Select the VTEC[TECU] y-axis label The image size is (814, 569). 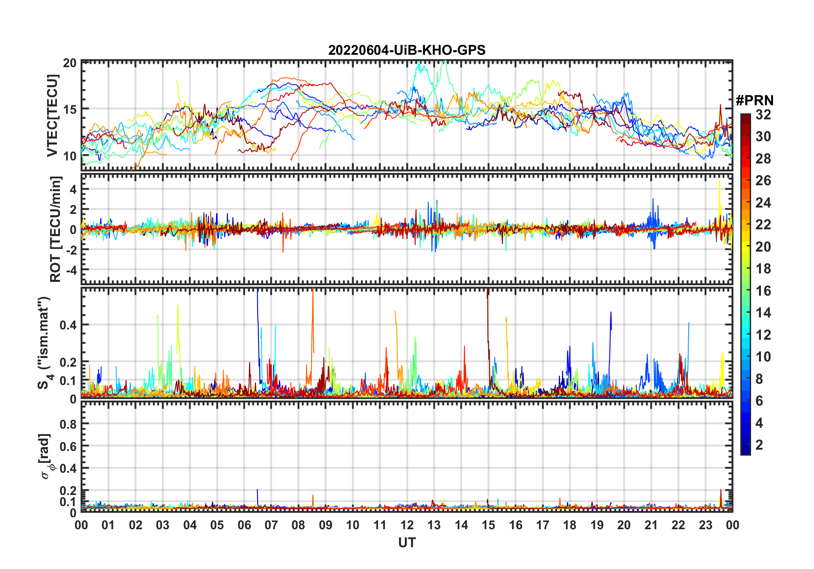pyautogui.click(x=52, y=116)
